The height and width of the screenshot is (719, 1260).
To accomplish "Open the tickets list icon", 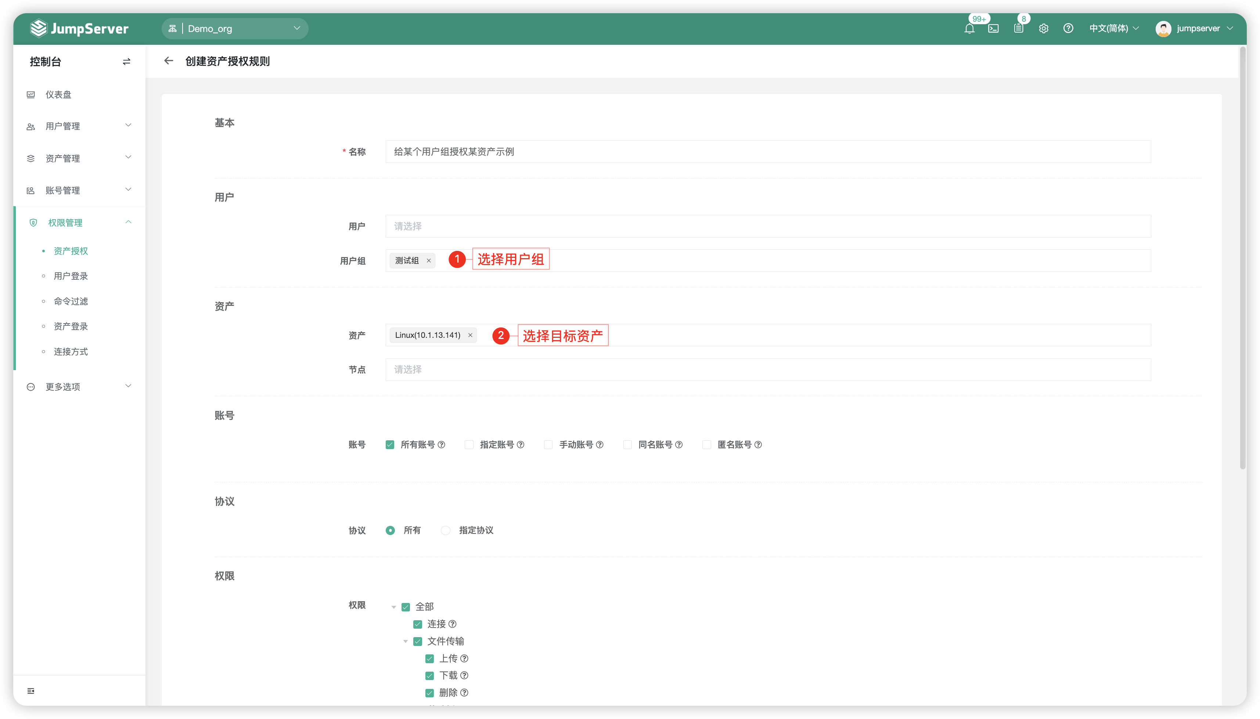I will (x=1019, y=29).
